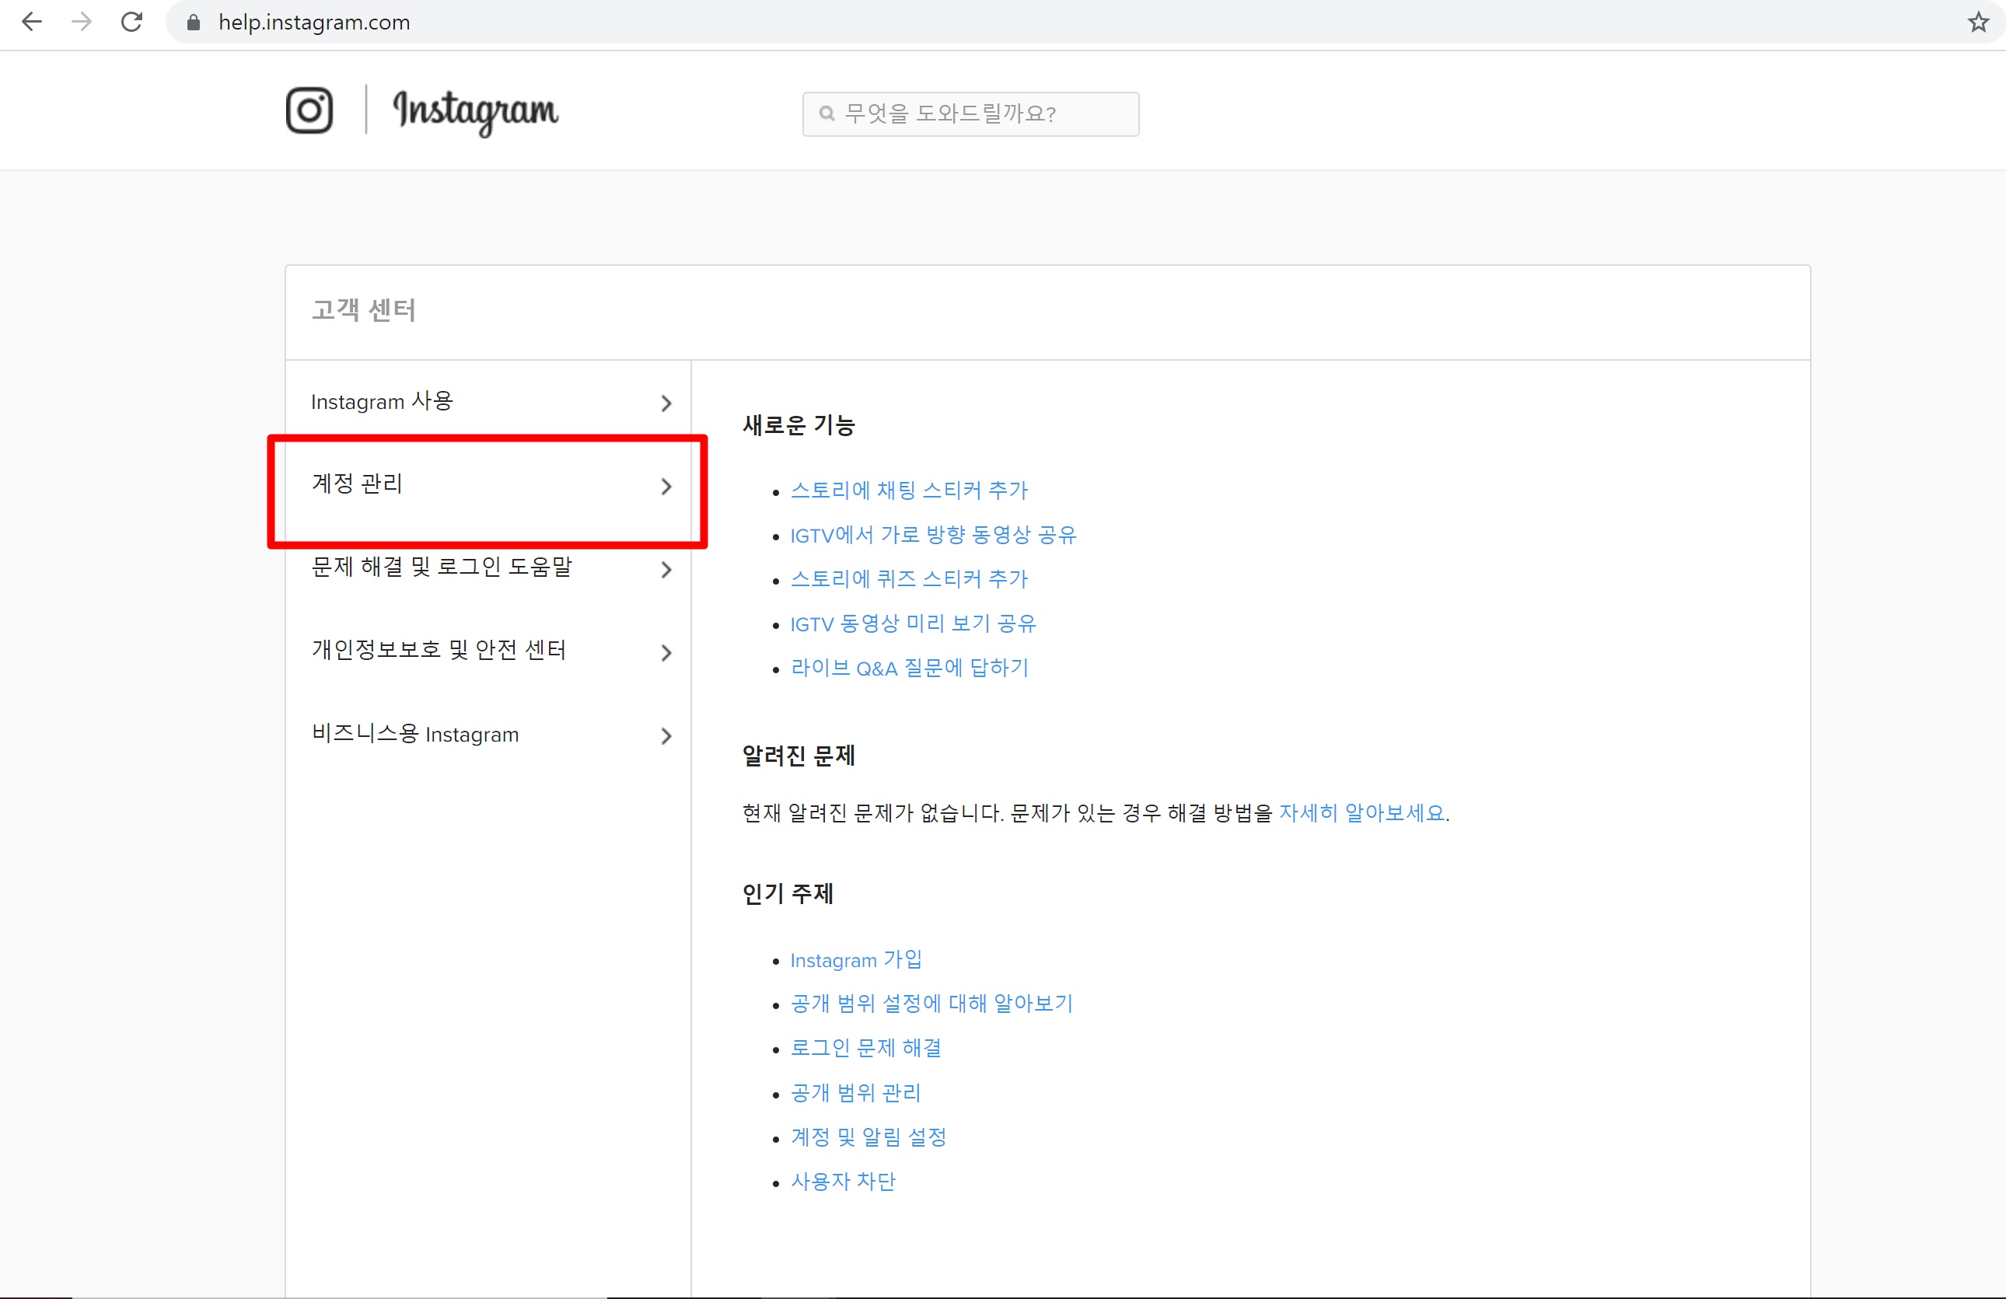The image size is (2006, 1299).
Task: Expand chevron next to 문제 해결 및 로그인 도움말
Action: click(666, 570)
